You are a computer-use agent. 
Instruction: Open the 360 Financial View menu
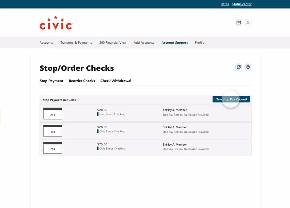click(x=113, y=42)
